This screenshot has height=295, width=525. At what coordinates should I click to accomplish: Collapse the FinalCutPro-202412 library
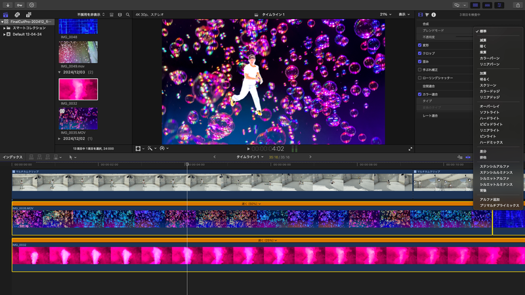(3, 22)
